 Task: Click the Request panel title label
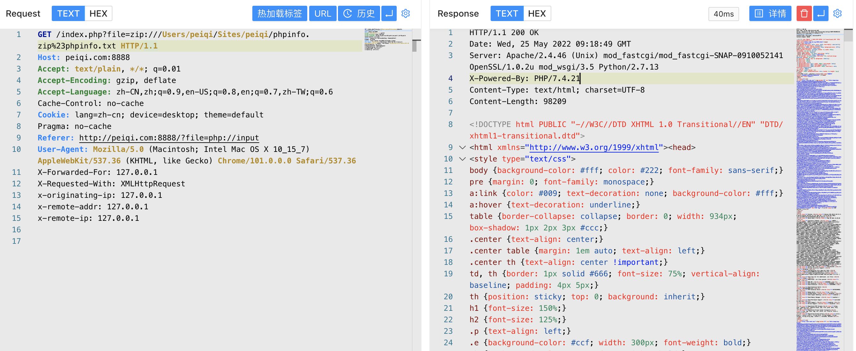tap(23, 14)
